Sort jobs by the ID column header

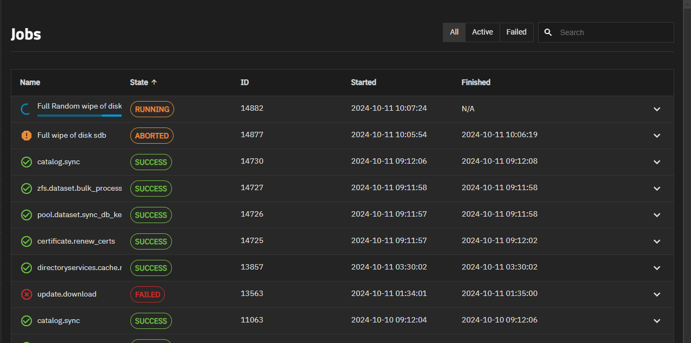(244, 83)
